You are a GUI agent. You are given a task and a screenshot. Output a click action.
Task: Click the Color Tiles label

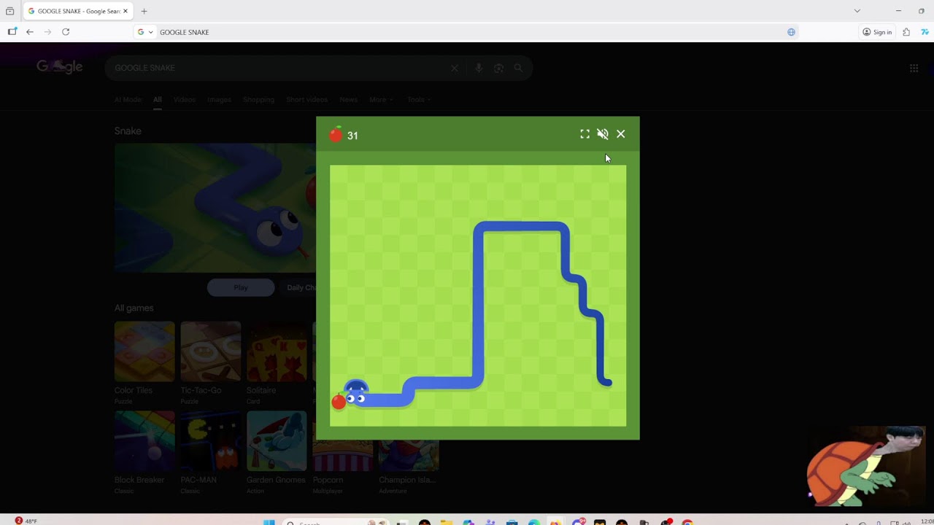tap(134, 391)
